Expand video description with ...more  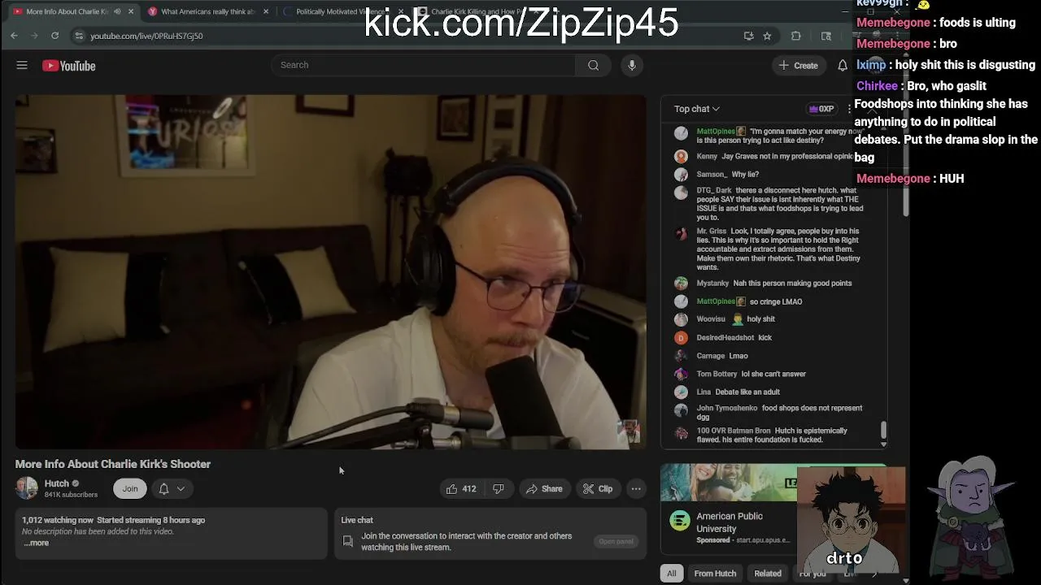point(37,543)
